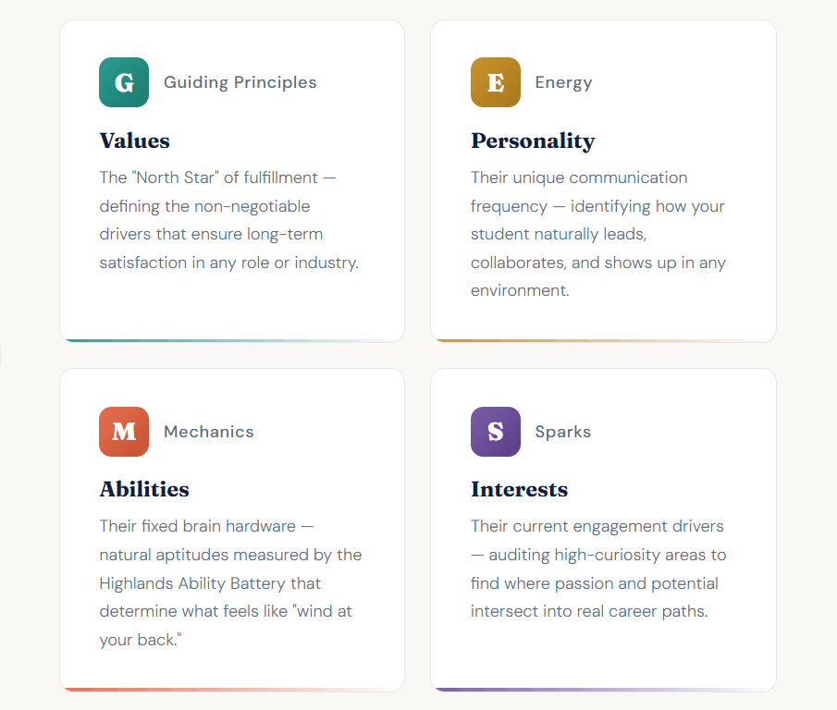Open the Abilities heading
This screenshot has height=710, width=837.
144,489
